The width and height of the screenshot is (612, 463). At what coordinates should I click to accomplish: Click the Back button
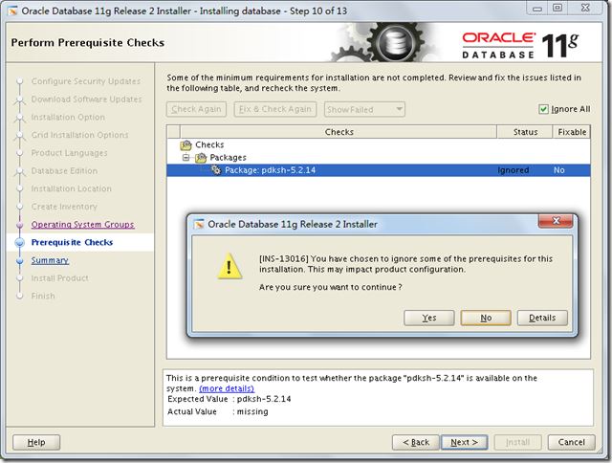pos(416,442)
